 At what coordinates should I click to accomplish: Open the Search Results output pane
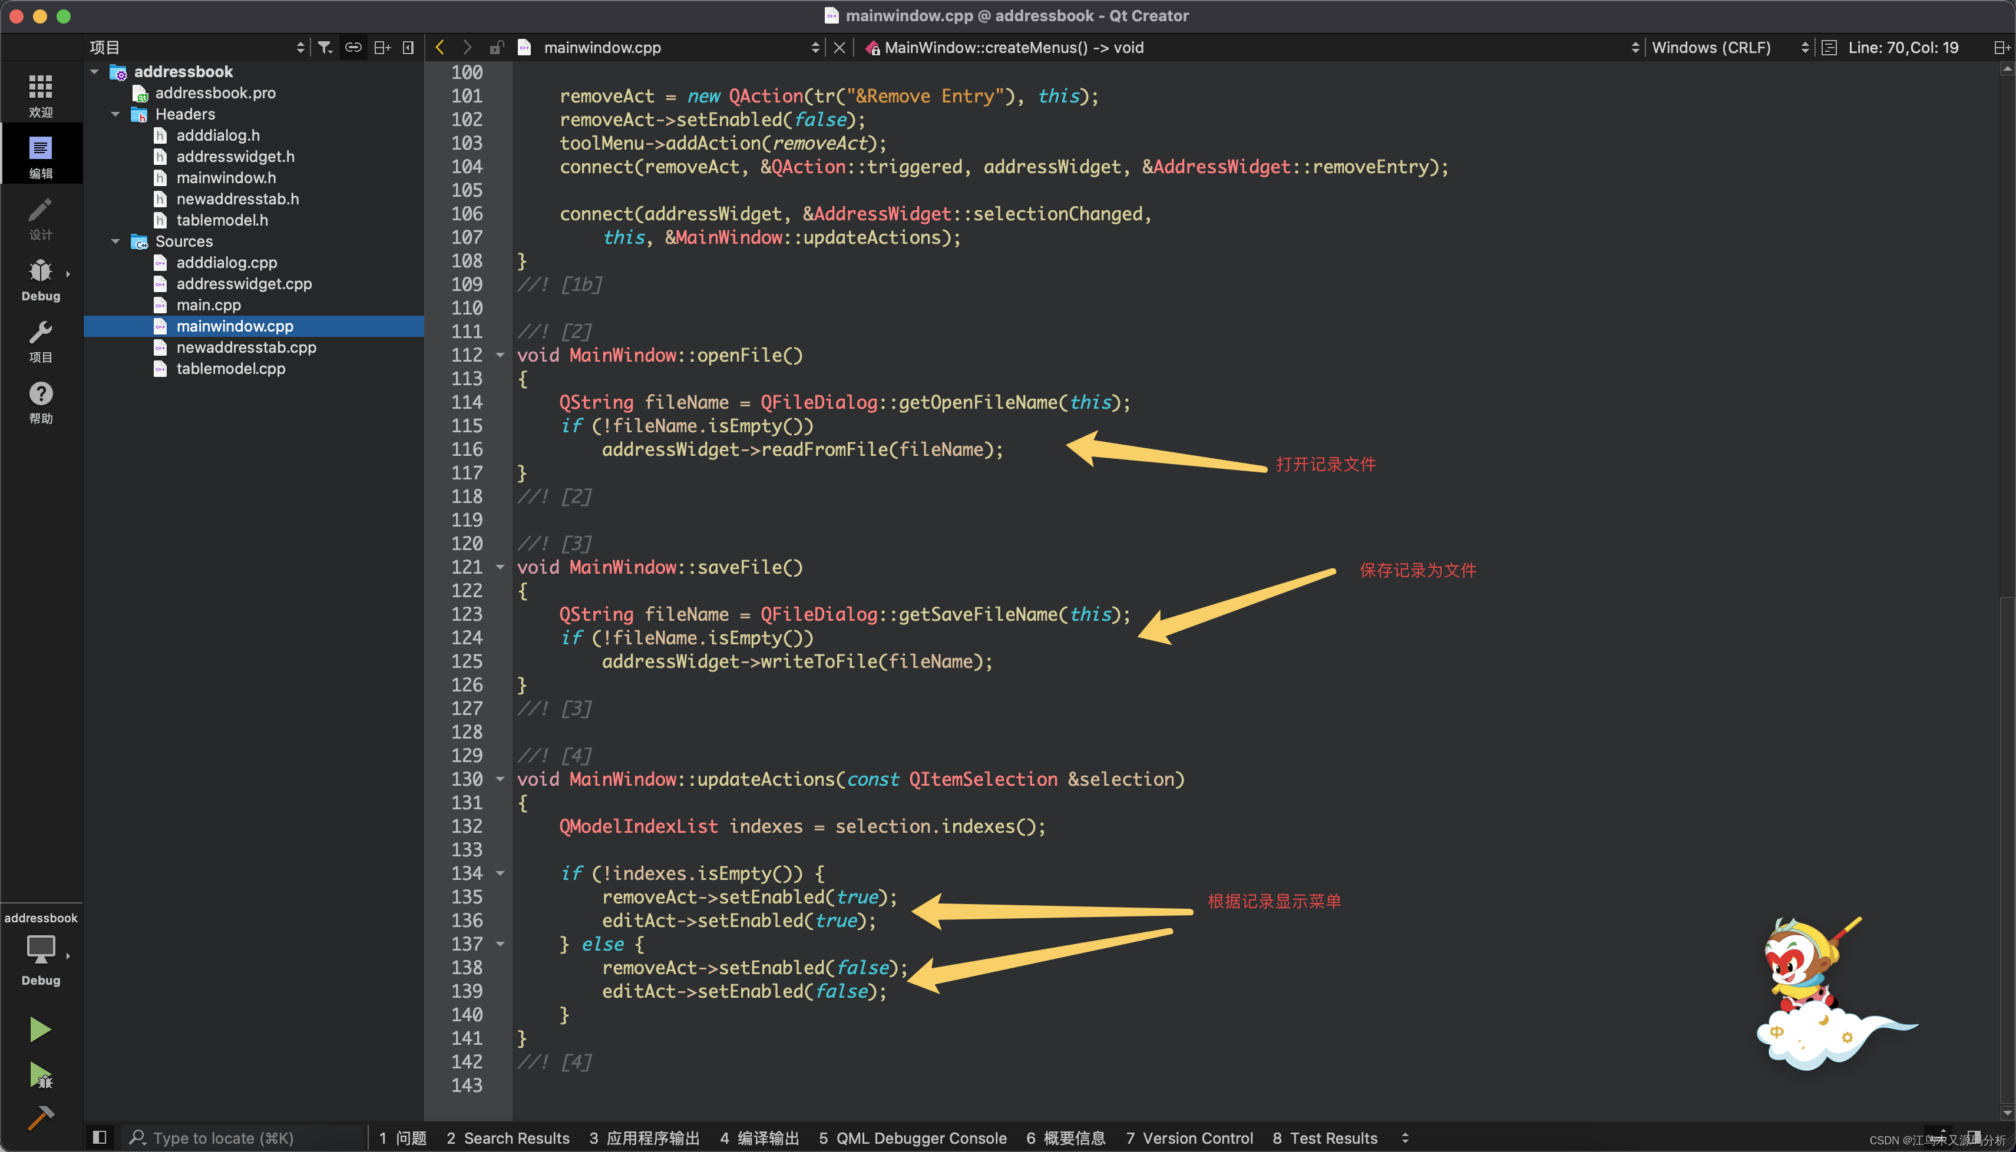pos(508,1138)
